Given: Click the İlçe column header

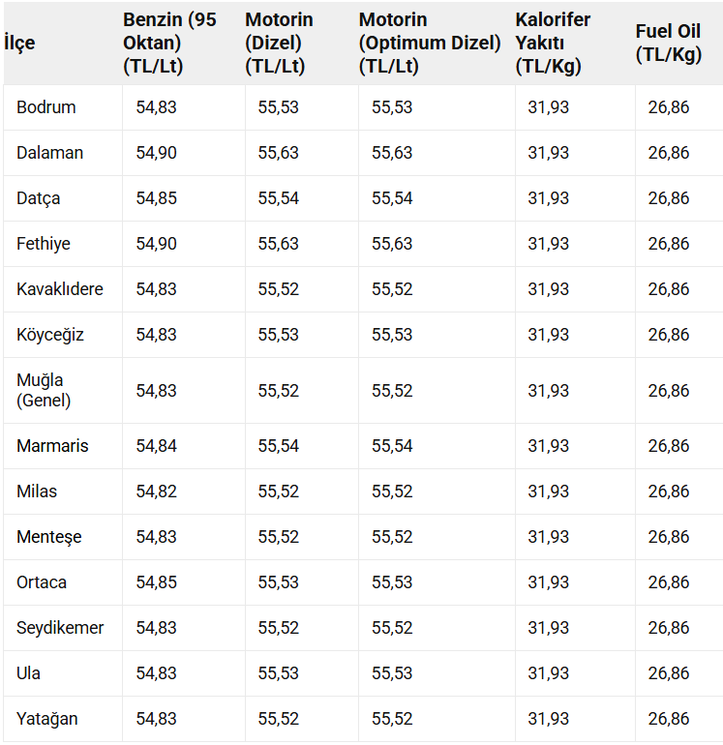Looking at the screenshot, I should 20,43.
